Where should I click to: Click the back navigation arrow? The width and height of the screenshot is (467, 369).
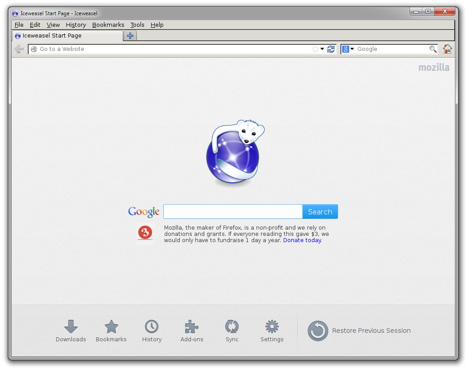[x=19, y=49]
